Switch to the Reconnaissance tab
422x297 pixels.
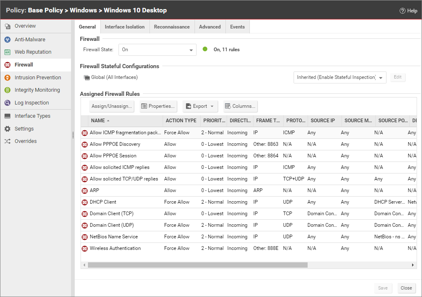(171, 27)
